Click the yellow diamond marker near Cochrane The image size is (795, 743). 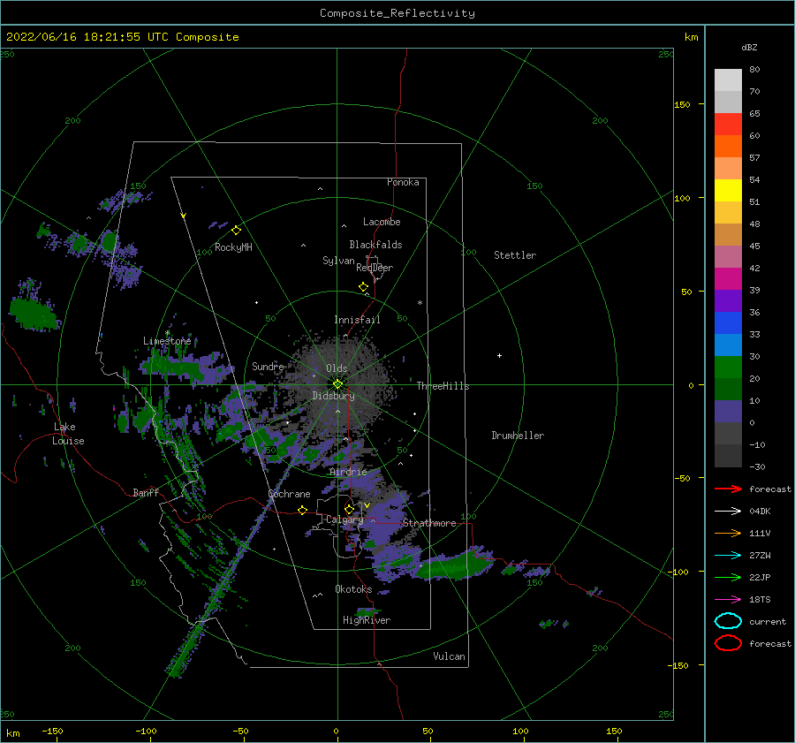(x=303, y=511)
